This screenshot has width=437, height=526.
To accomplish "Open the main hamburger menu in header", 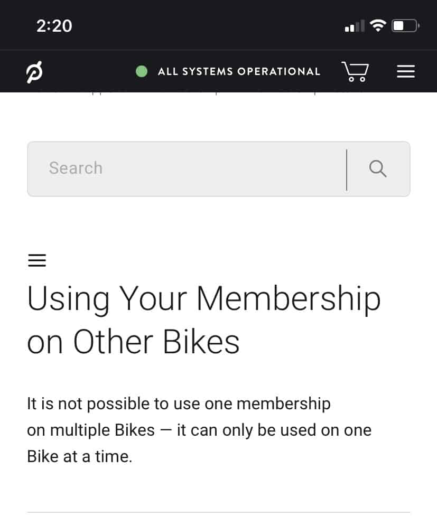I will pyautogui.click(x=406, y=71).
